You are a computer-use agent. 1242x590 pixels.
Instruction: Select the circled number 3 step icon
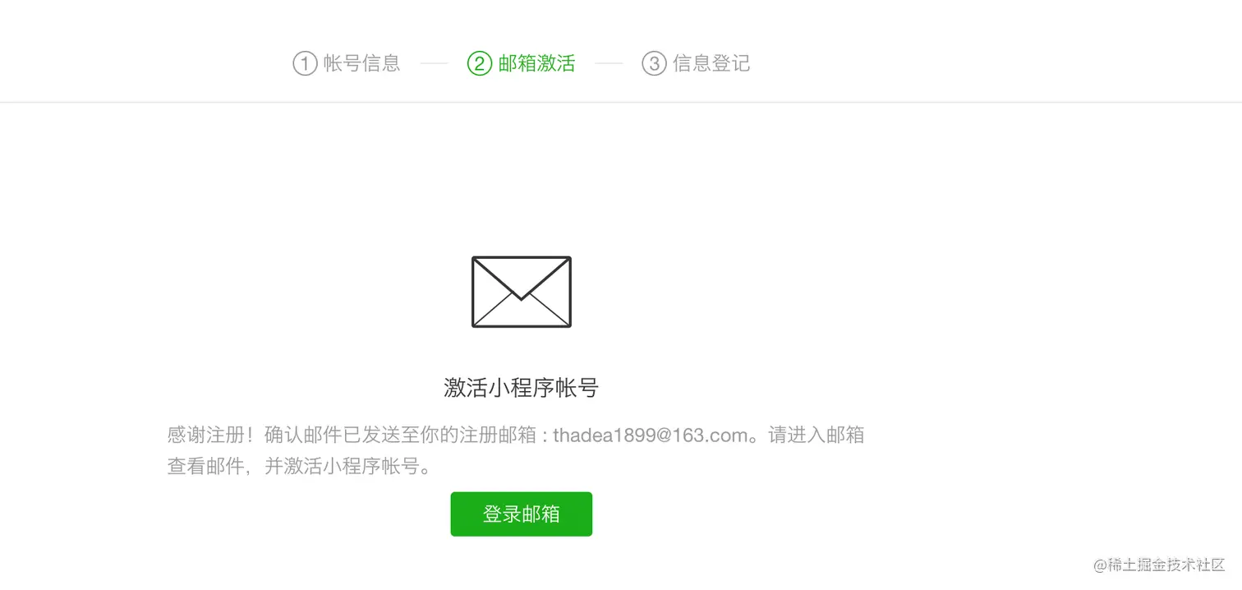[x=654, y=63]
